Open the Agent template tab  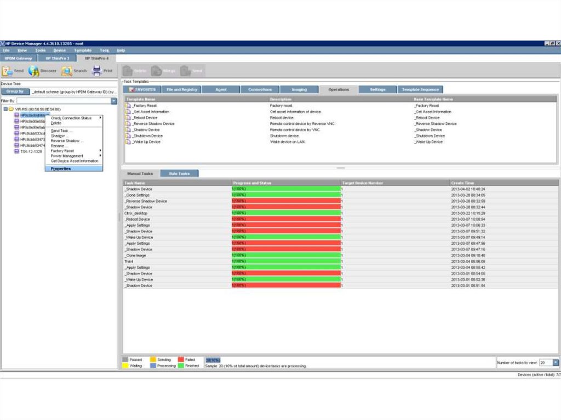point(221,89)
